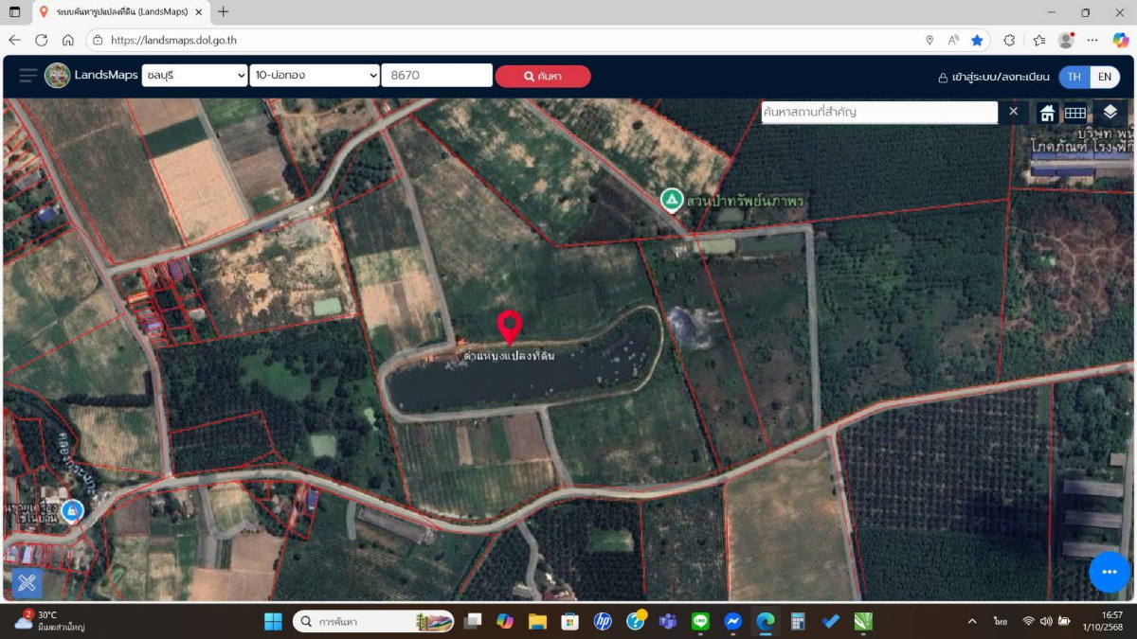Click the login/register link เข้าสู่ระบบ/ลงทะเบียน
The image size is (1137, 639).
point(993,77)
